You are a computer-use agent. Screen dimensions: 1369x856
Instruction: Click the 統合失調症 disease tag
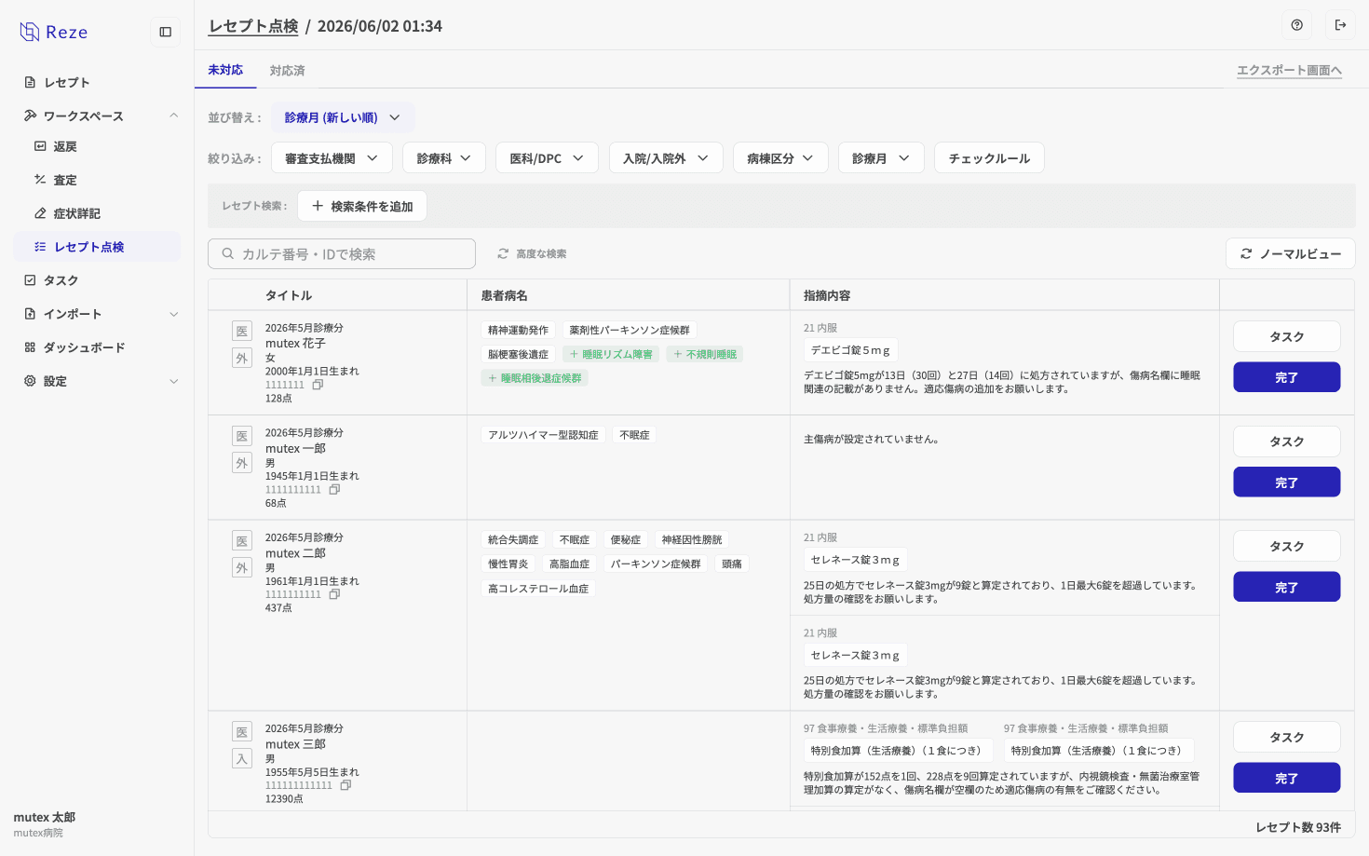pos(513,539)
